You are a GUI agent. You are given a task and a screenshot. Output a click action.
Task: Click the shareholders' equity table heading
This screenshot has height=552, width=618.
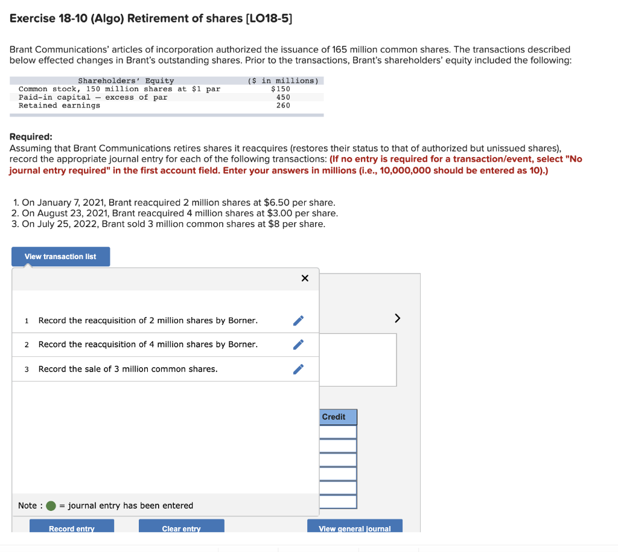click(125, 80)
